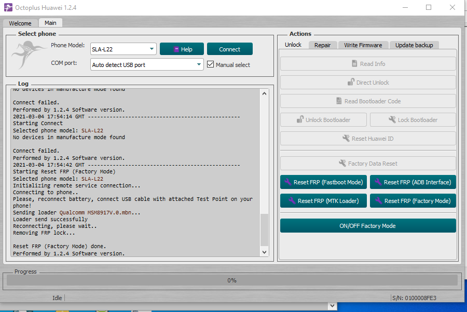Click the 0% progress bar

tap(232, 280)
